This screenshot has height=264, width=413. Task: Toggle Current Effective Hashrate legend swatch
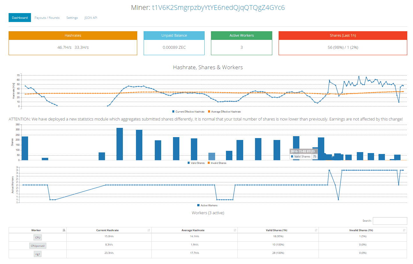tap(173, 112)
